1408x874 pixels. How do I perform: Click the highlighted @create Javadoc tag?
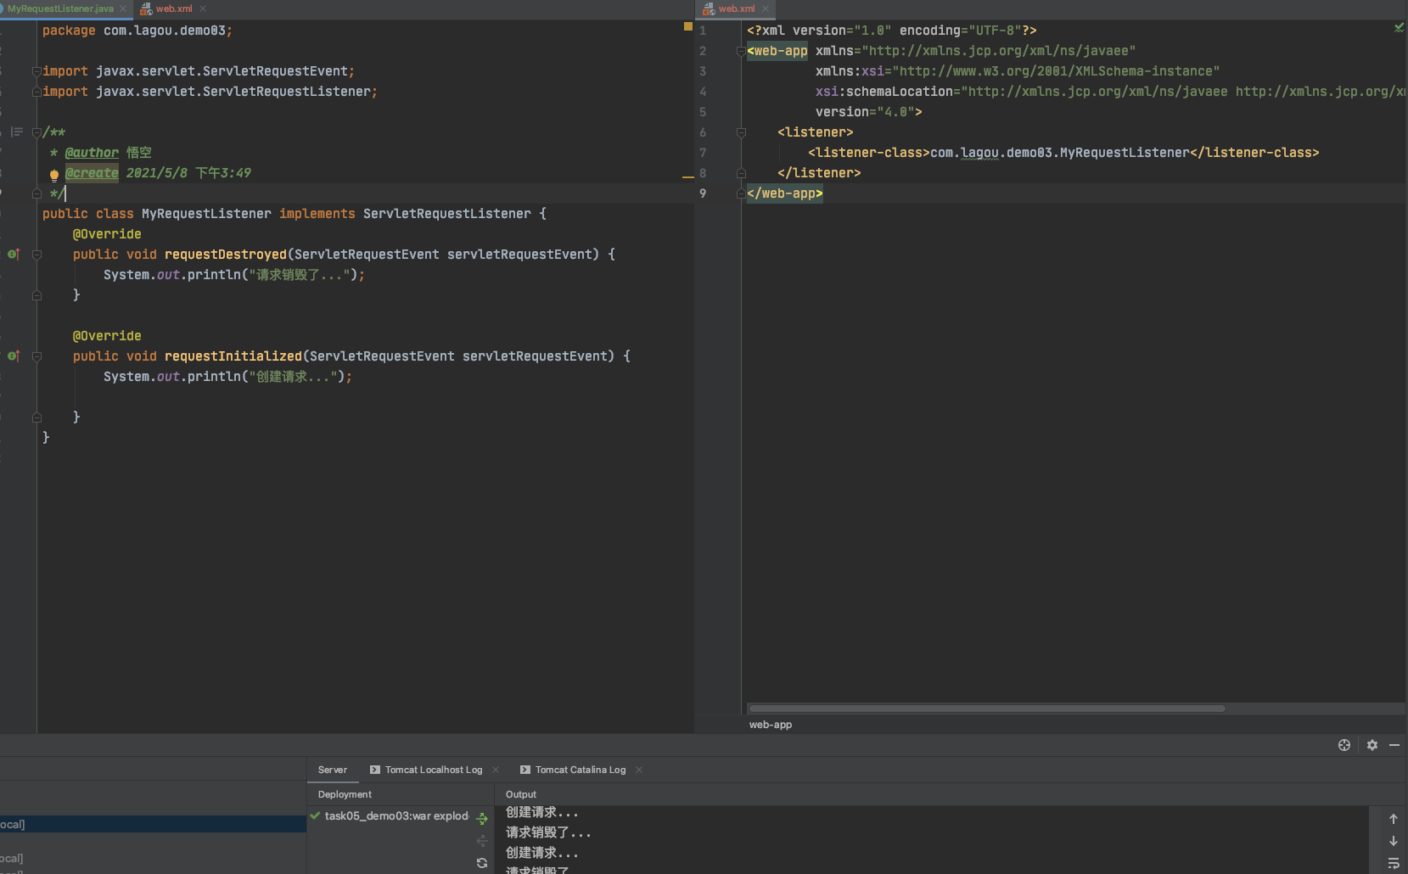pyautogui.click(x=92, y=173)
